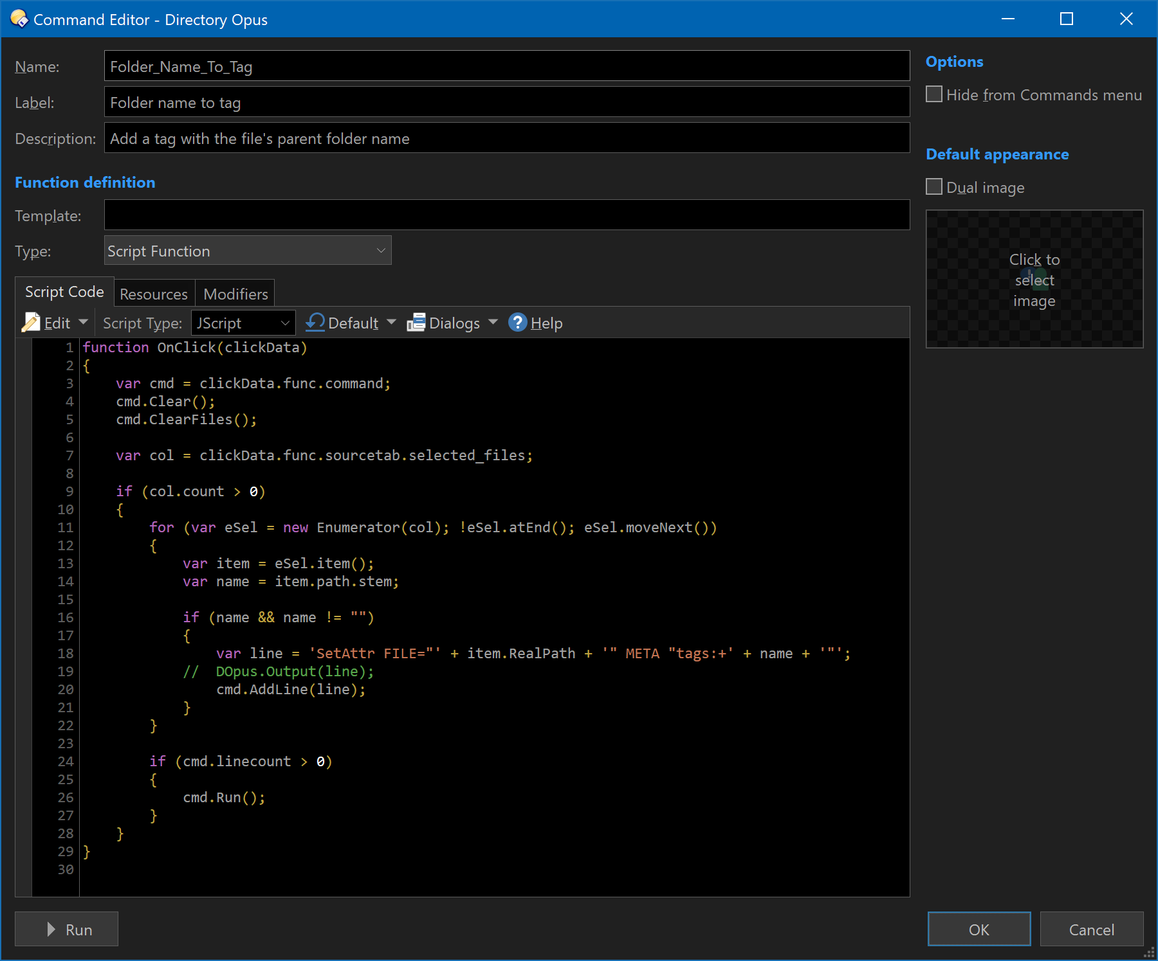The height and width of the screenshot is (961, 1158).
Task: Click the Default appearance heading
Action: point(997,154)
